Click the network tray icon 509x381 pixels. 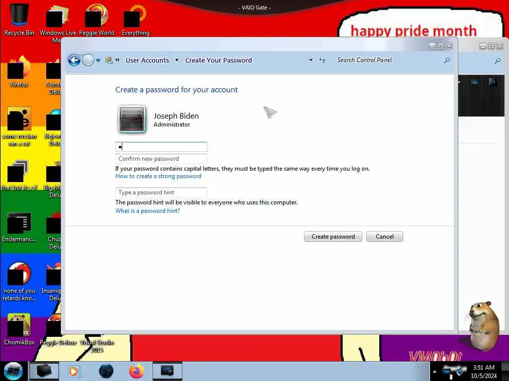click(448, 372)
